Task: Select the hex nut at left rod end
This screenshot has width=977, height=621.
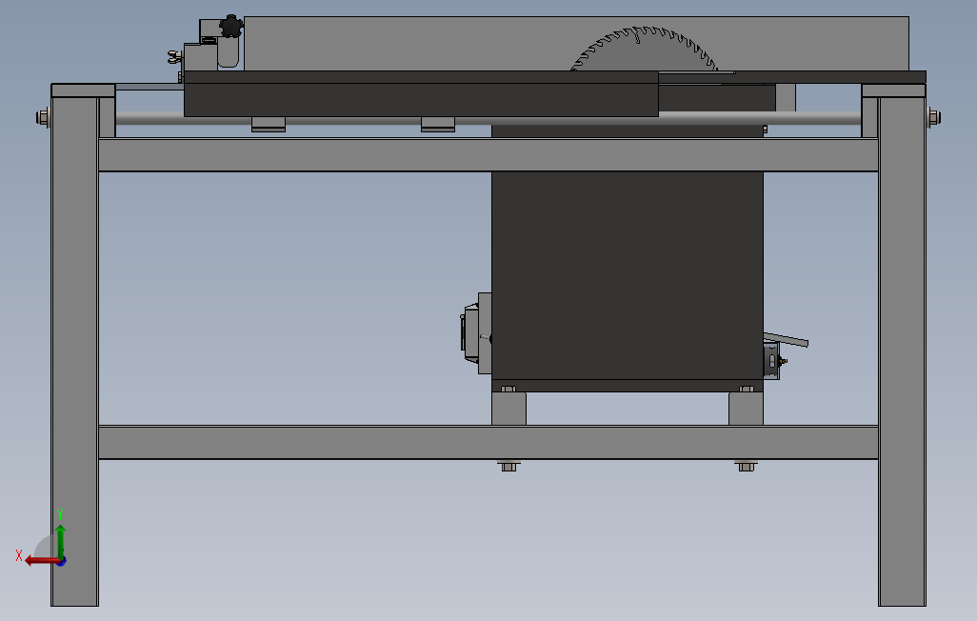Action: pos(43,117)
